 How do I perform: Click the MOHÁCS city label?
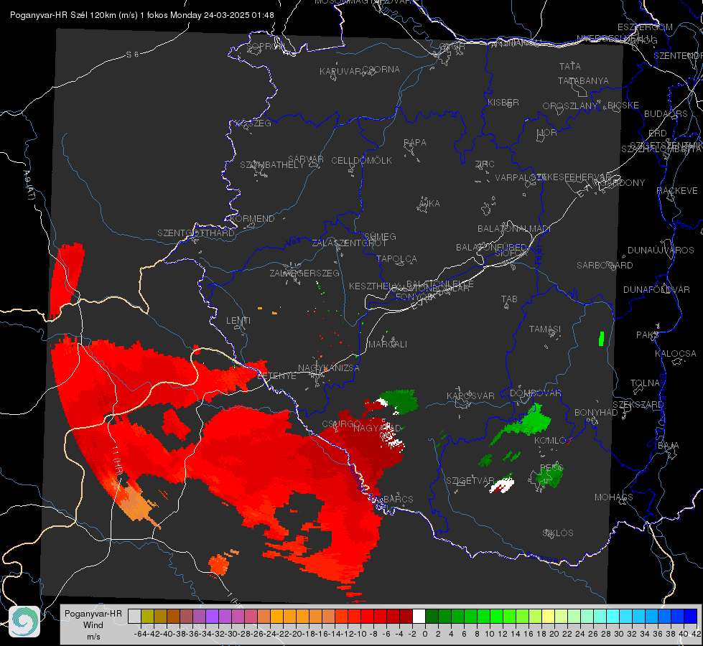click(614, 497)
